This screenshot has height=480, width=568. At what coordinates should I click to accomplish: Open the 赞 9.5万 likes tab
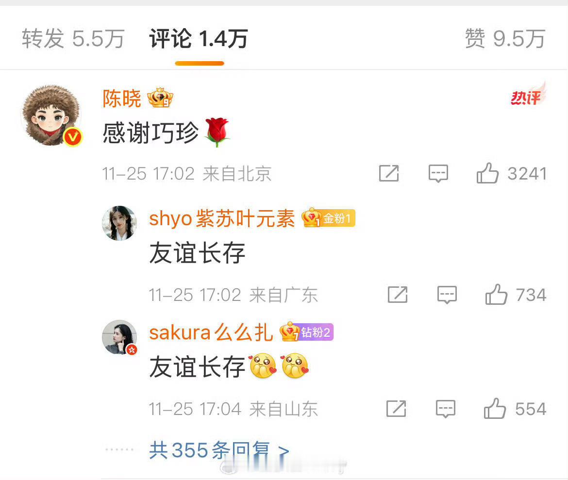click(x=505, y=38)
